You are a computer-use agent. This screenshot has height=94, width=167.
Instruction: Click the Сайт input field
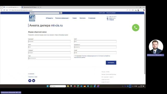[49, 58]
